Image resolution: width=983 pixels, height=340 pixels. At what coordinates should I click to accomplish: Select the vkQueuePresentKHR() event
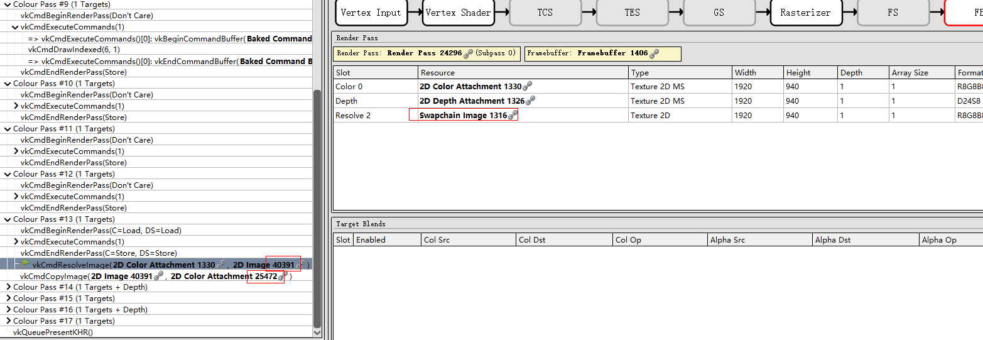(53, 332)
